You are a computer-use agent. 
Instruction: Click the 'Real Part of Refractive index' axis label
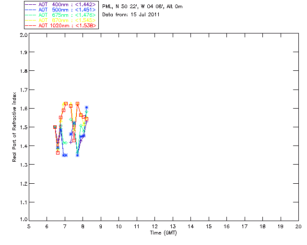14,127
